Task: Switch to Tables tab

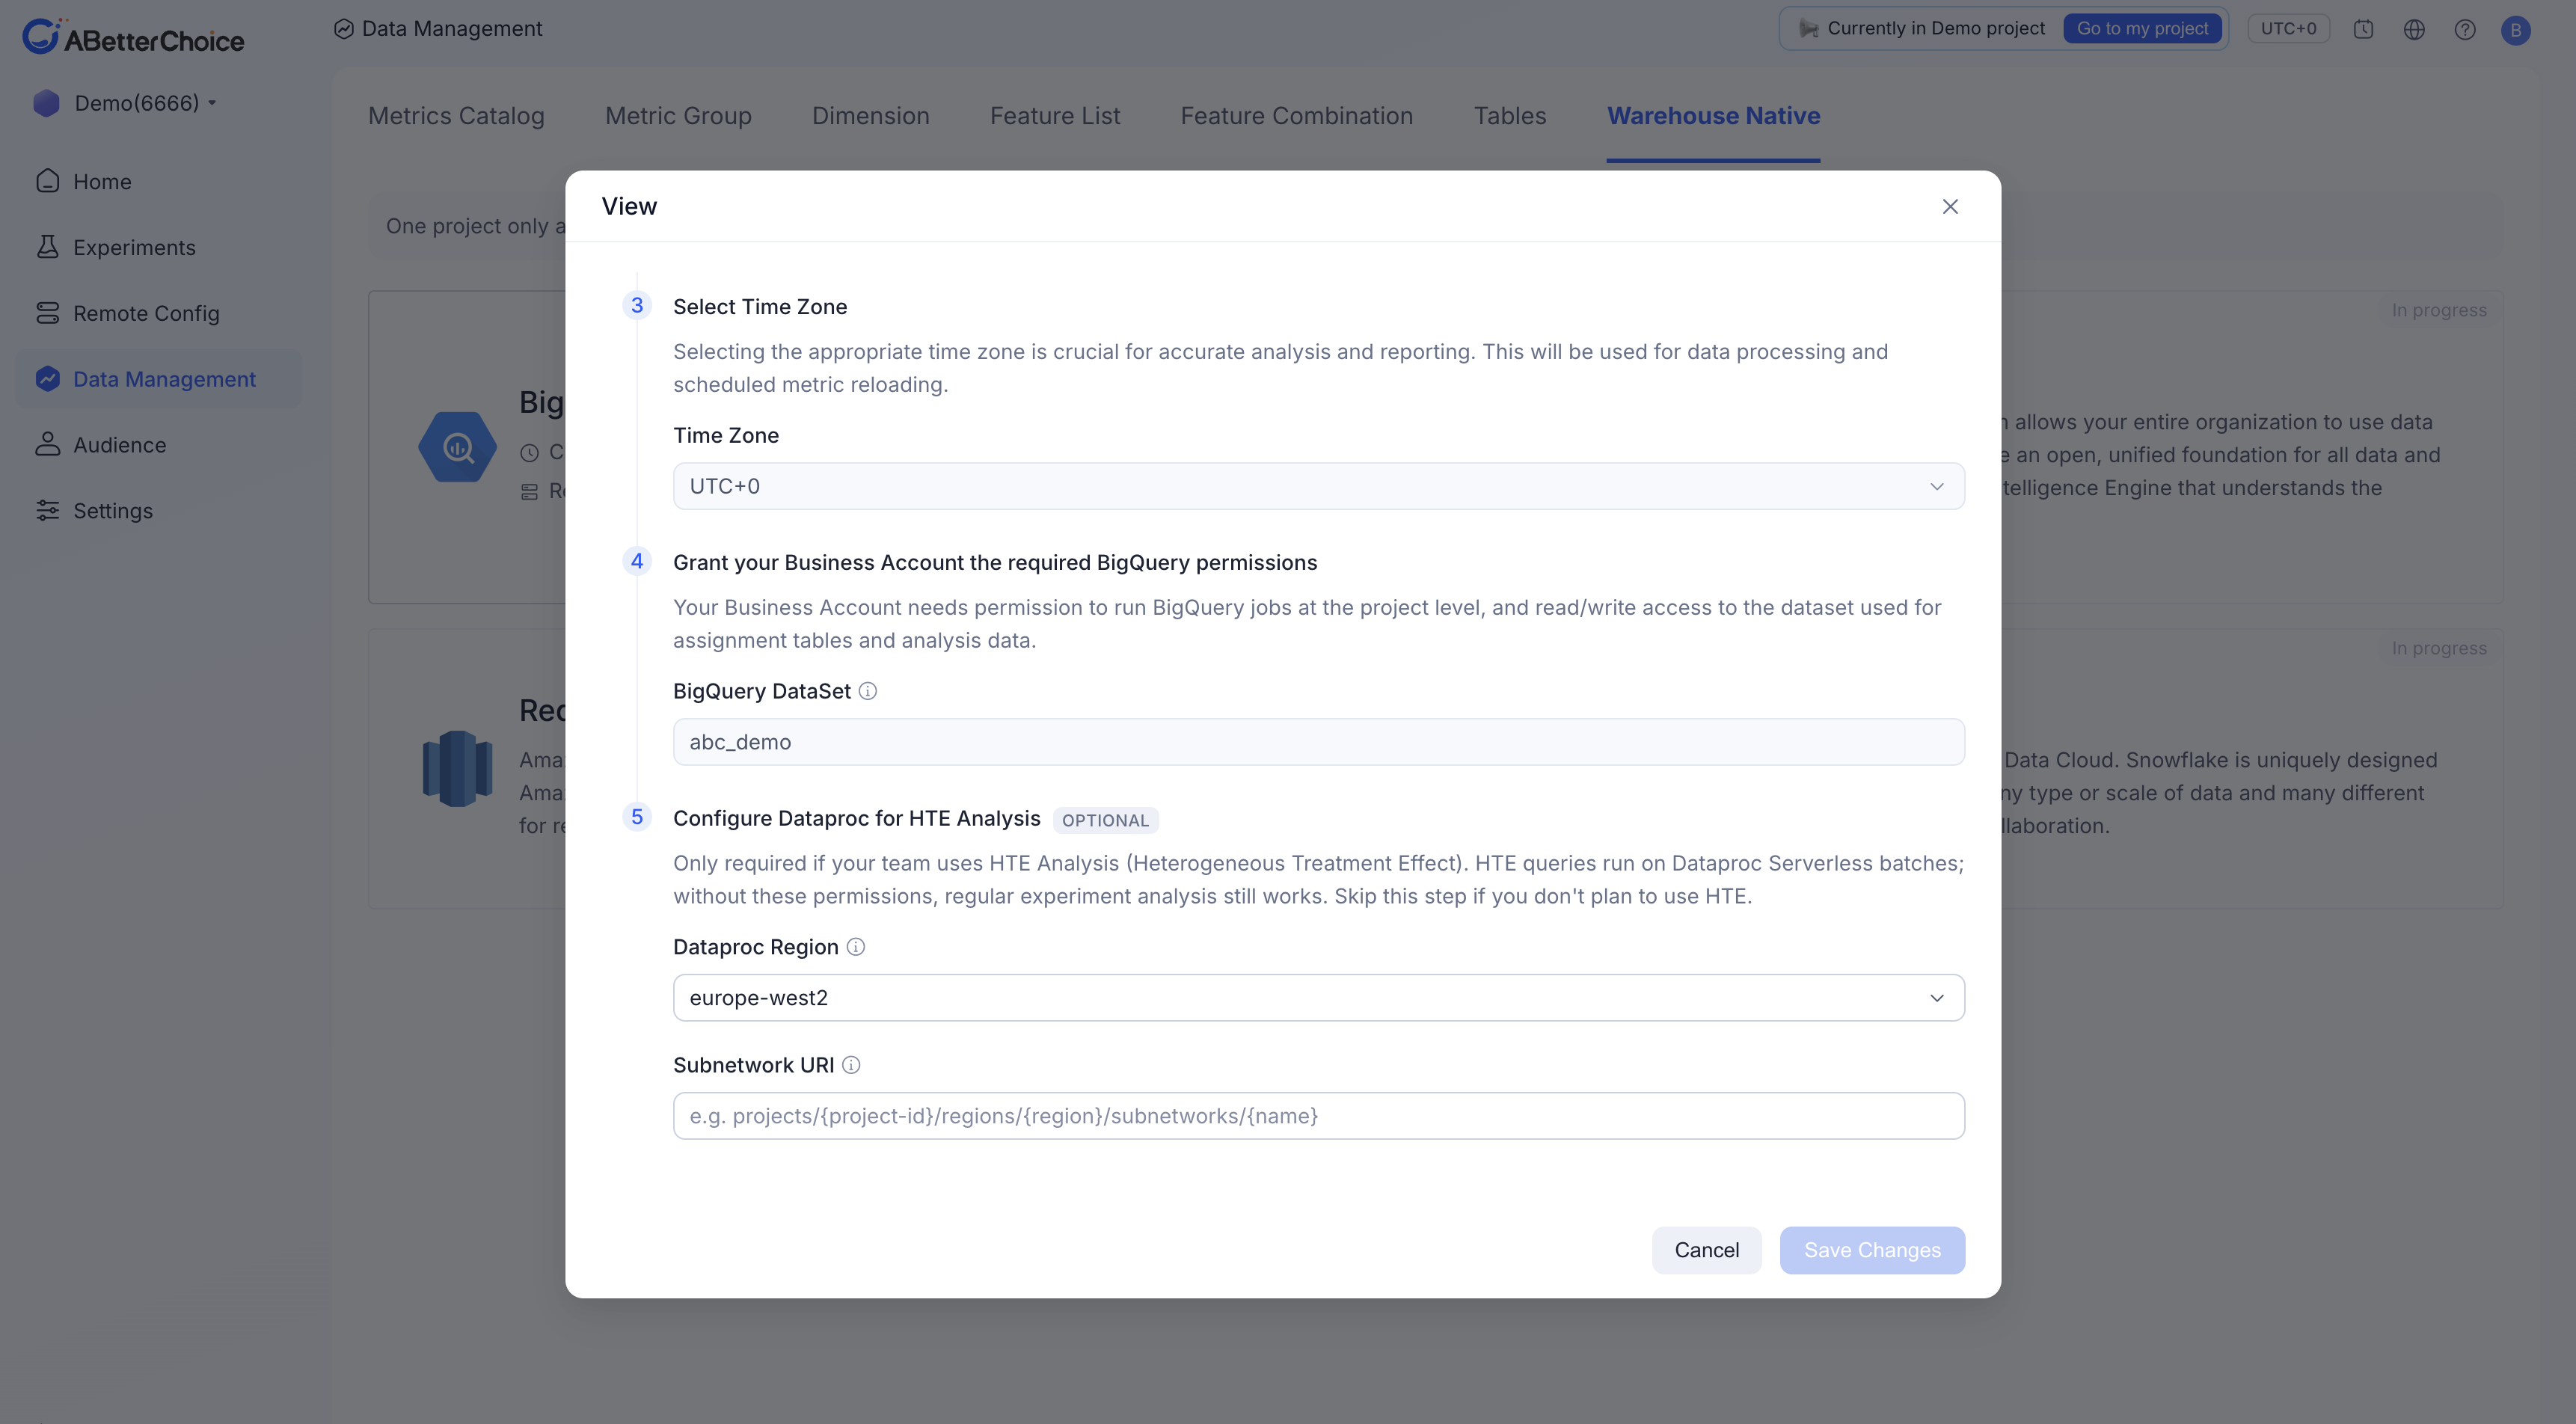Action: point(1510,116)
